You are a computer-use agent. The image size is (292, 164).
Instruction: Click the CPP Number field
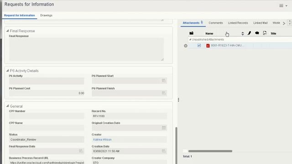47,116
